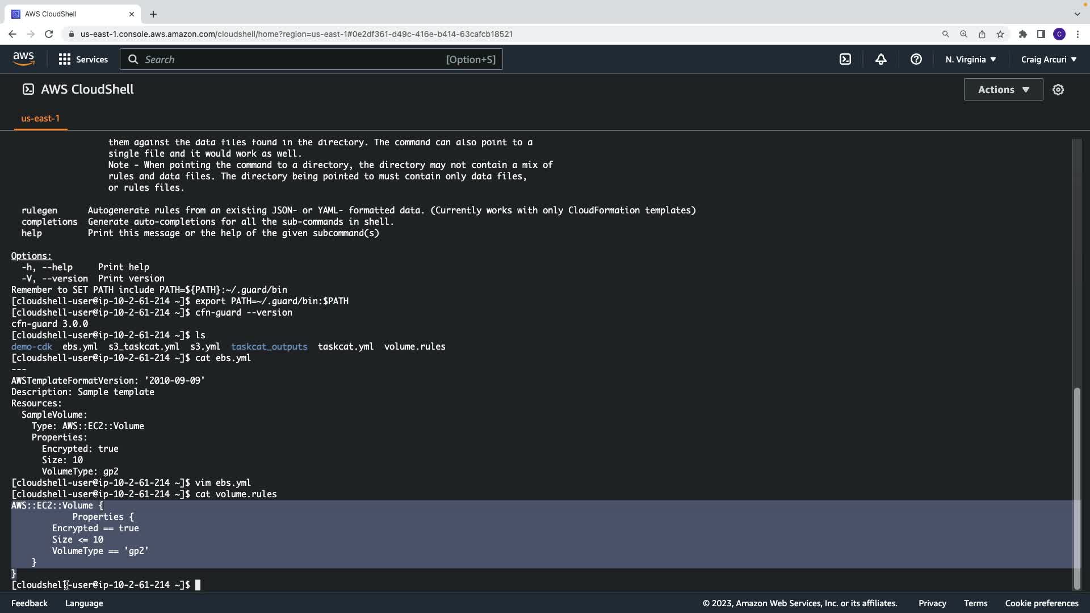The image size is (1090, 613).
Task: Open CloudShell settings gear
Action: click(x=1058, y=90)
